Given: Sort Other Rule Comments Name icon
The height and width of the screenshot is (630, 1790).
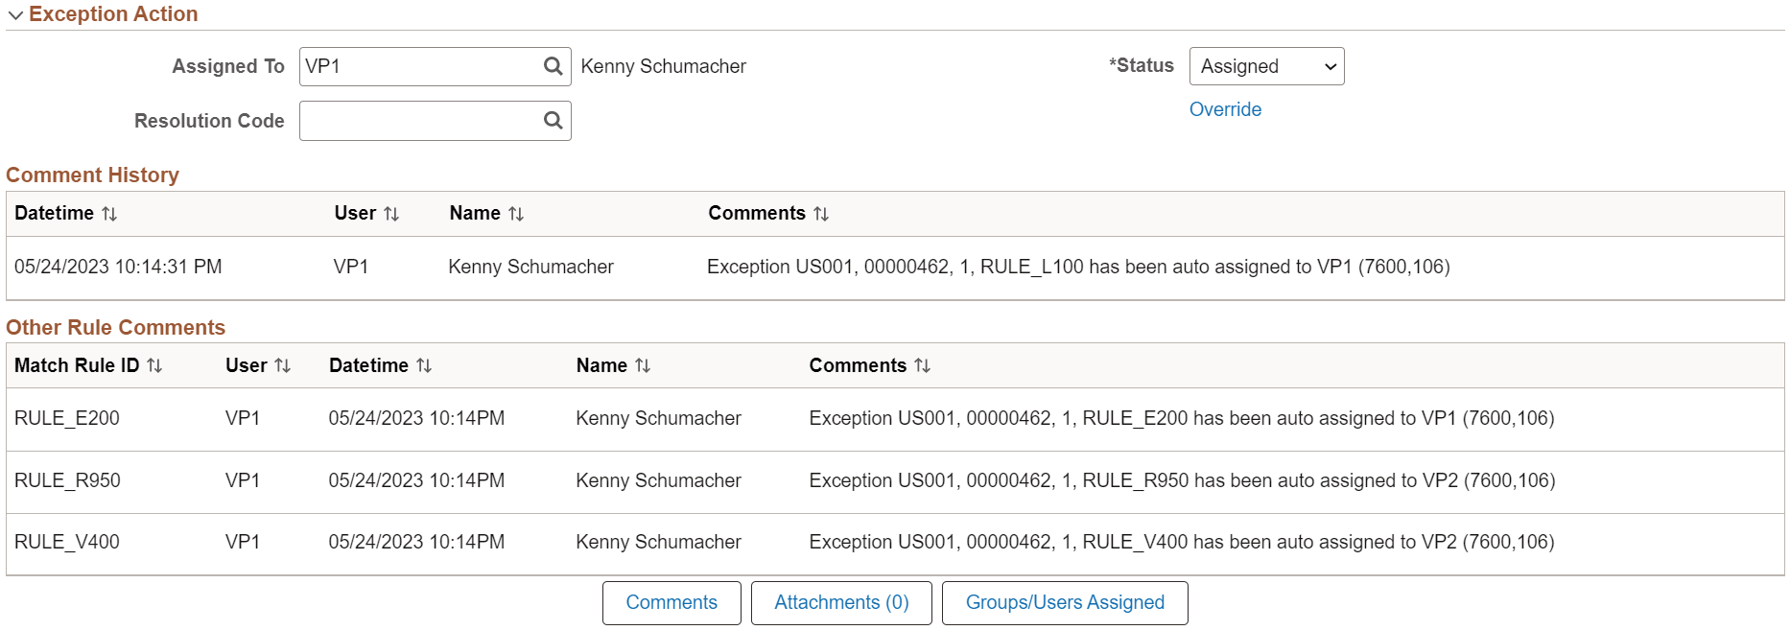Looking at the screenshot, I should click(643, 366).
